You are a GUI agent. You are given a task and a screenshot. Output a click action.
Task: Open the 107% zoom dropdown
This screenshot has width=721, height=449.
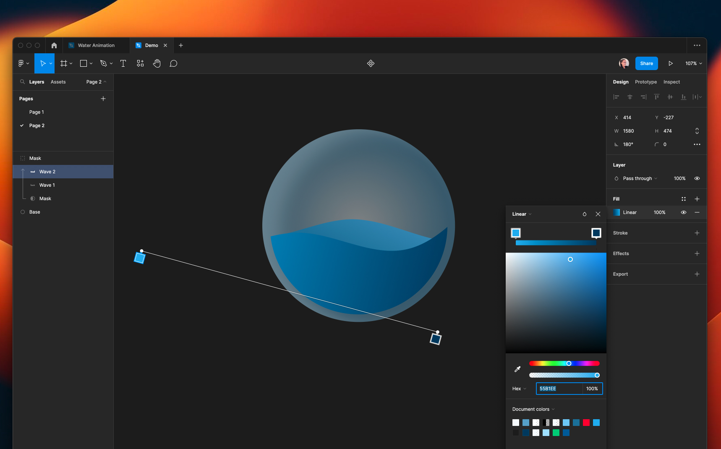click(x=694, y=63)
